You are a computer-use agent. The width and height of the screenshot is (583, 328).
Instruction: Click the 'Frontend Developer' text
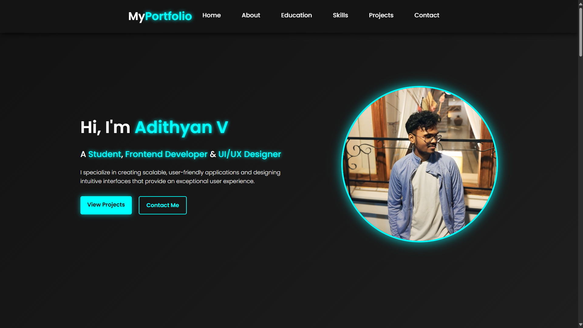(166, 154)
